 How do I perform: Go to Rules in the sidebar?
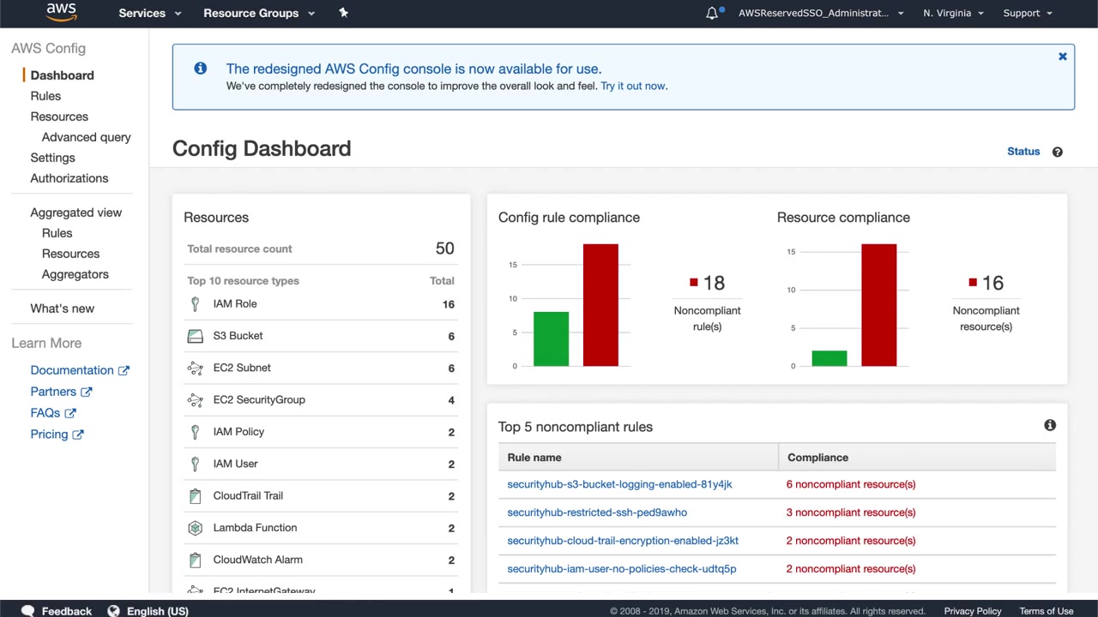[45, 96]
